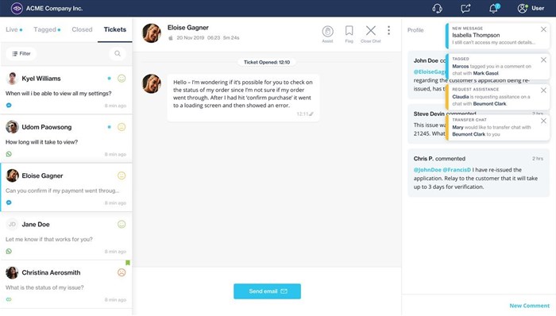Screen dimensions: 556x316
Task: Click the Send email button
Action: [267, 291]
